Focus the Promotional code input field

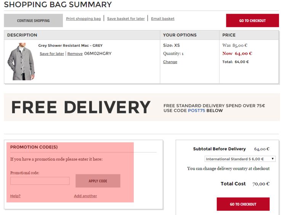coord(40,181)
